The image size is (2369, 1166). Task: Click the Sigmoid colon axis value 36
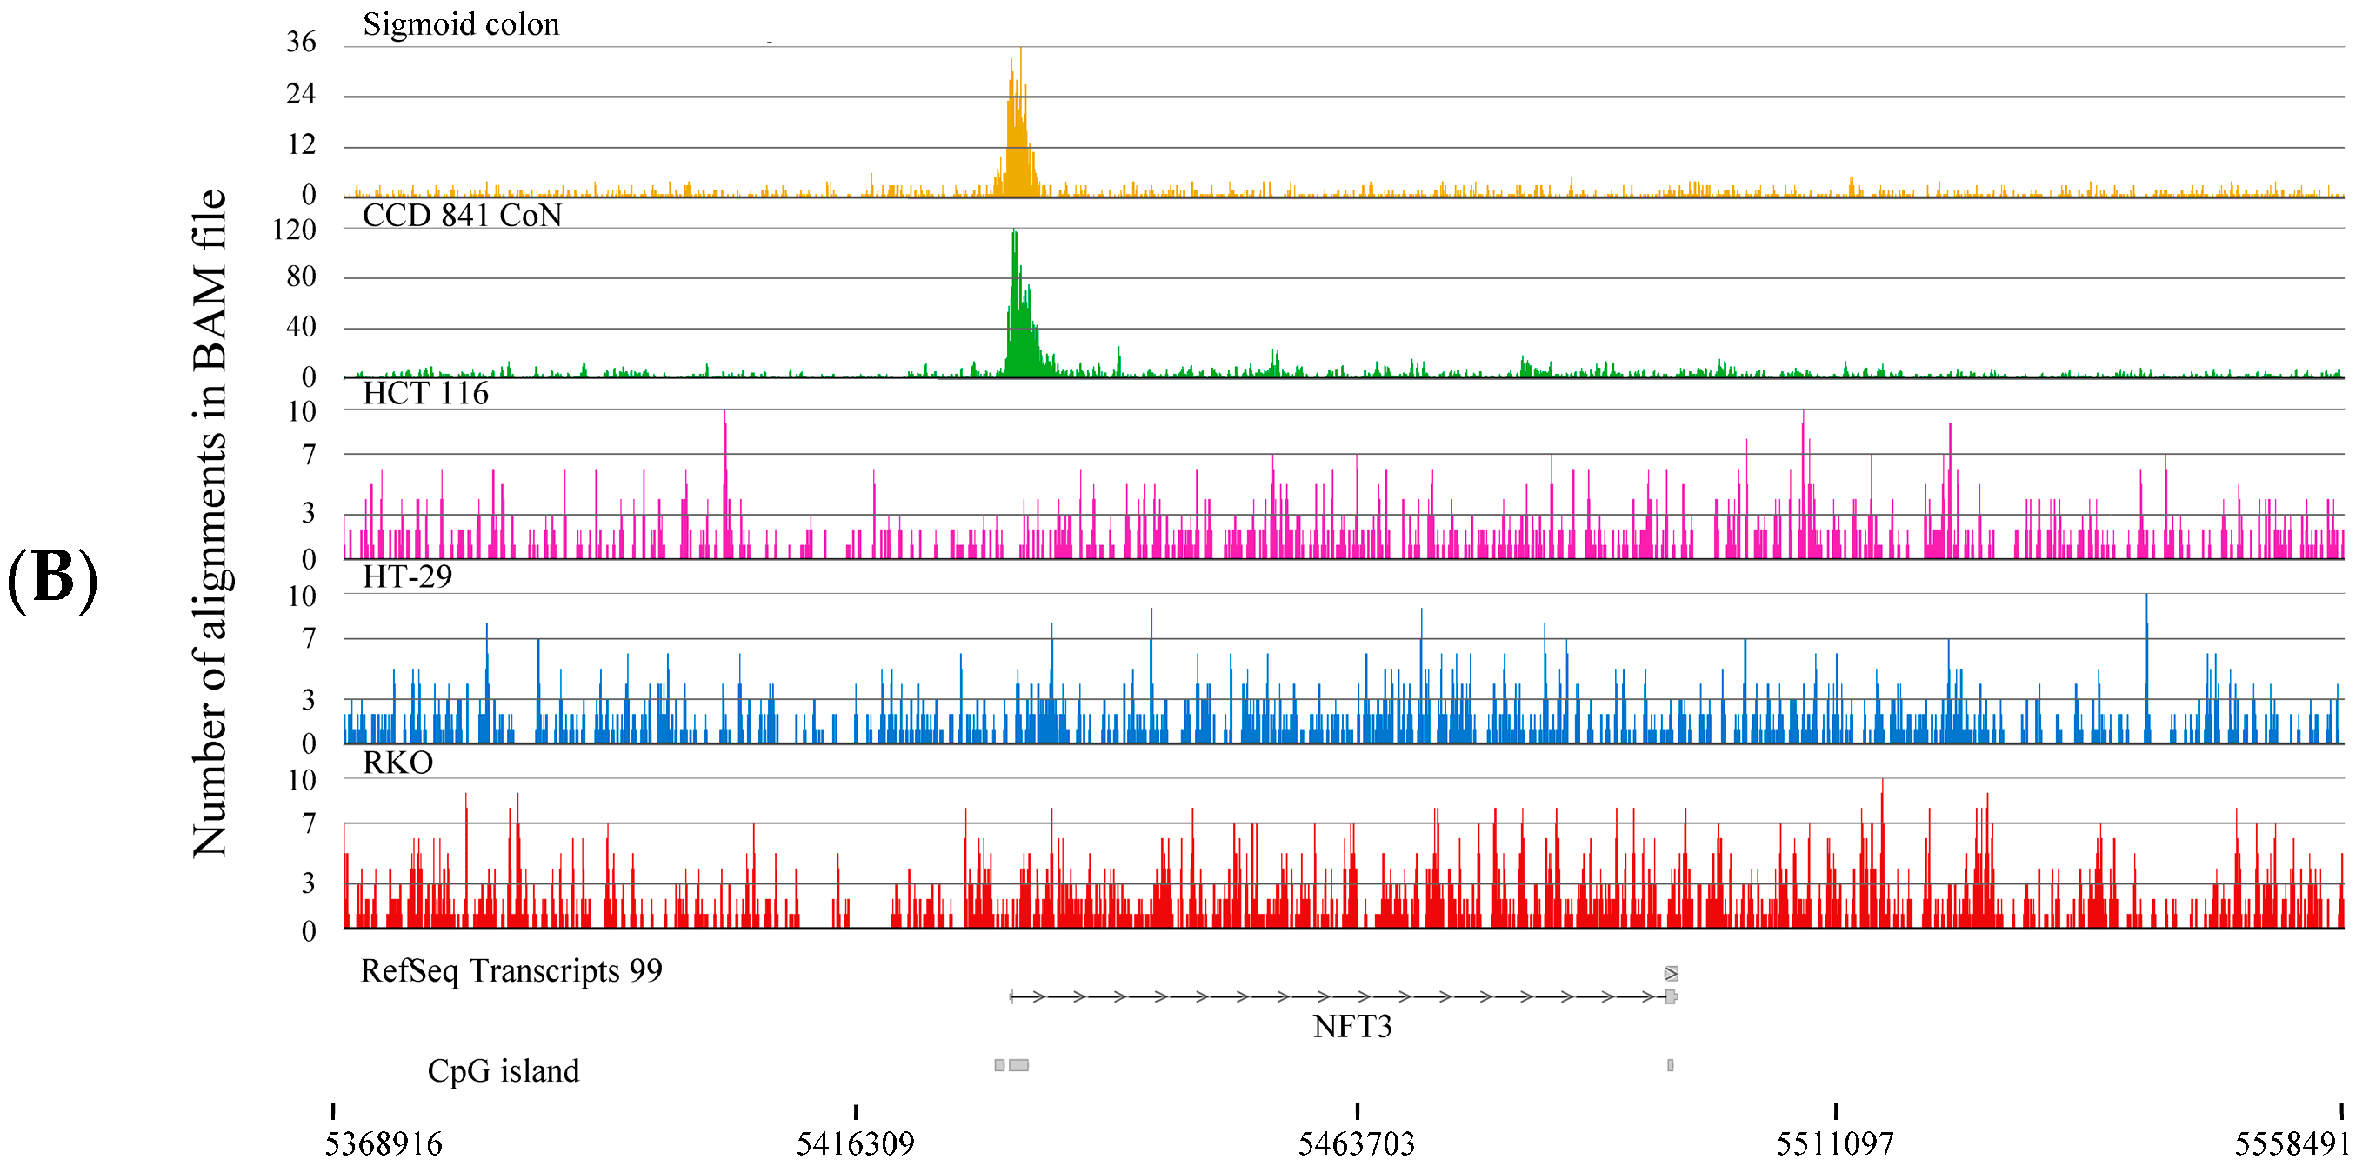[x=301, y=43]
